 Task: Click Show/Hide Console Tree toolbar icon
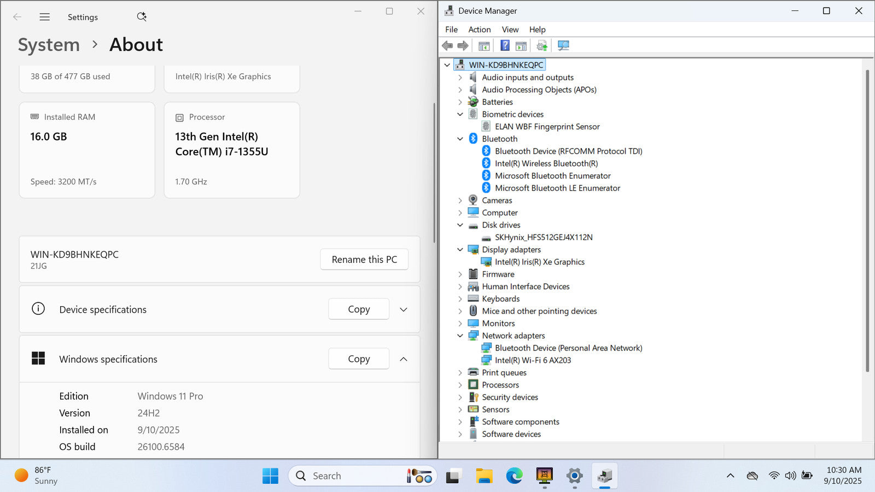coord(484,45)
